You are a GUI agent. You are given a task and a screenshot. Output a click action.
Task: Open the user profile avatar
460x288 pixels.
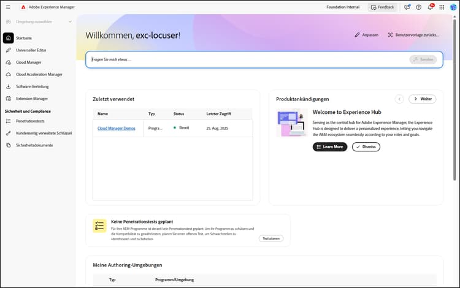pos(453,7)
